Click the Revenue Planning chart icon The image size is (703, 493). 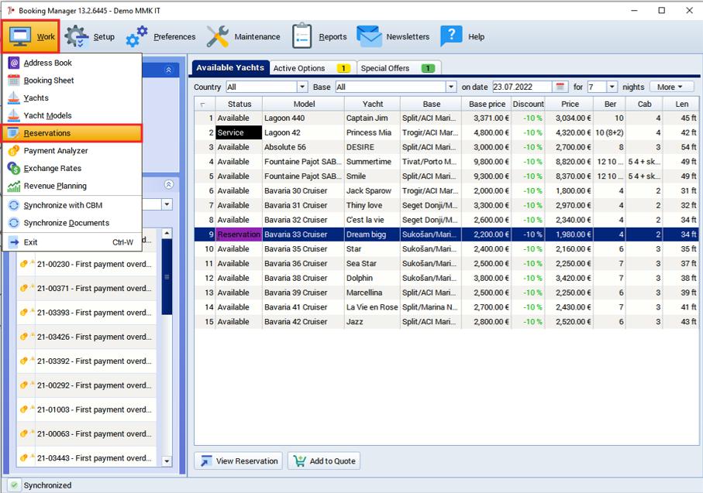[14, 186]
